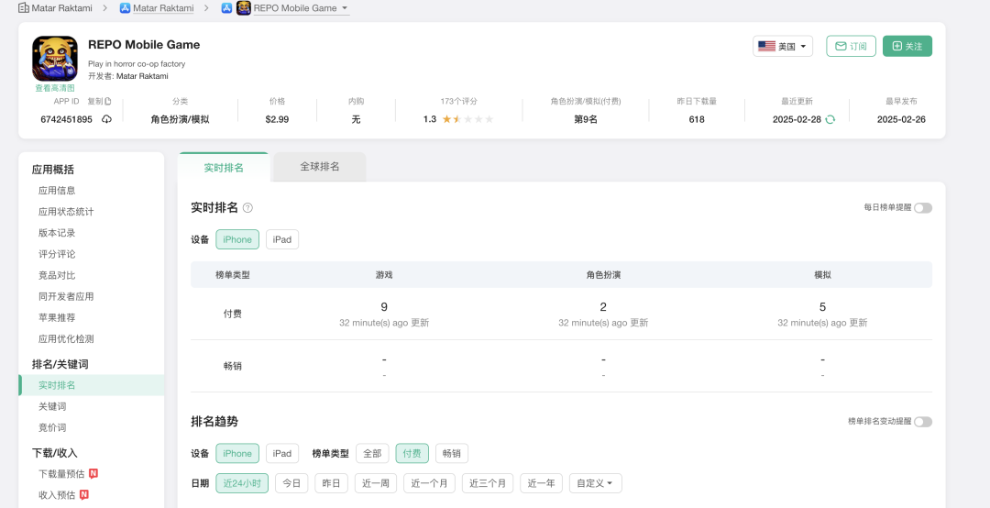Select 付费 chart type filter
Viewport: 990px width, 508px height.
click(x=412, y=454)
